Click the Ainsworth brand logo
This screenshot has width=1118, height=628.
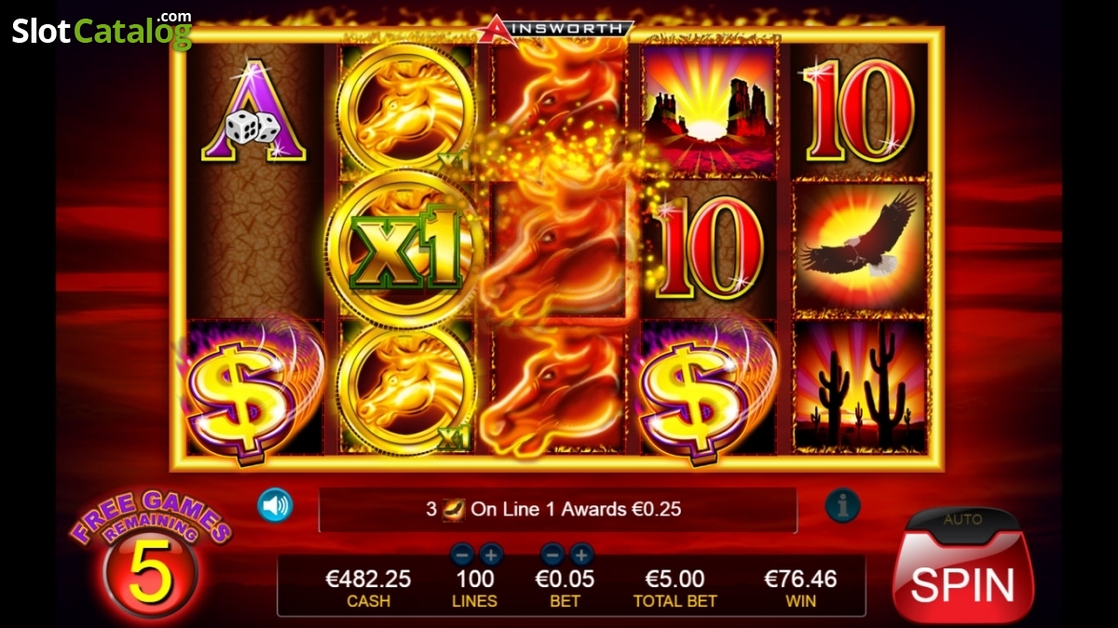pyautogui.click(x=555, y=28)
